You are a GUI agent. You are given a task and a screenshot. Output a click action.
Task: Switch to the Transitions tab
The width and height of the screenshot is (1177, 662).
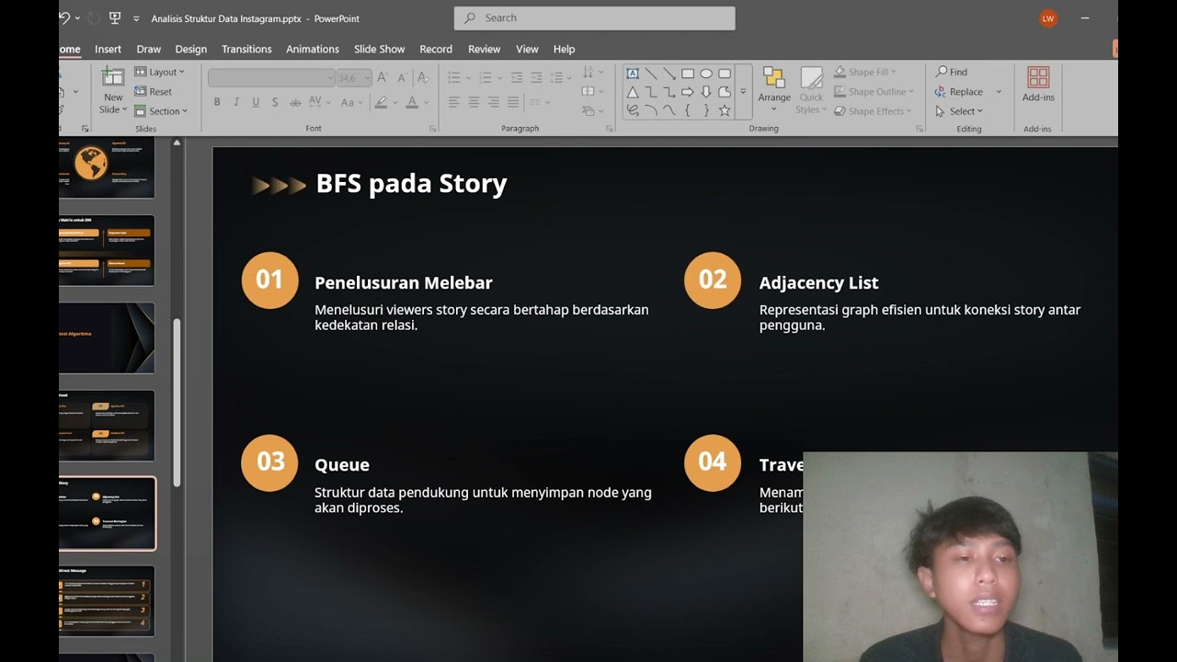click(246, 49)
